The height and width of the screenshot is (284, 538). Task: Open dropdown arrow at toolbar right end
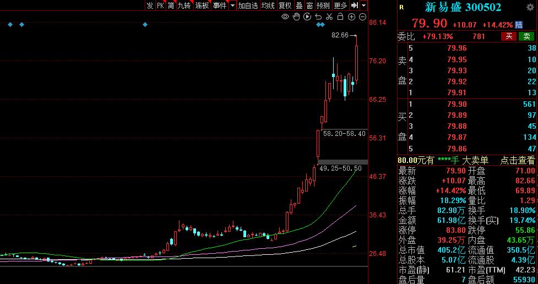[363, 5]
